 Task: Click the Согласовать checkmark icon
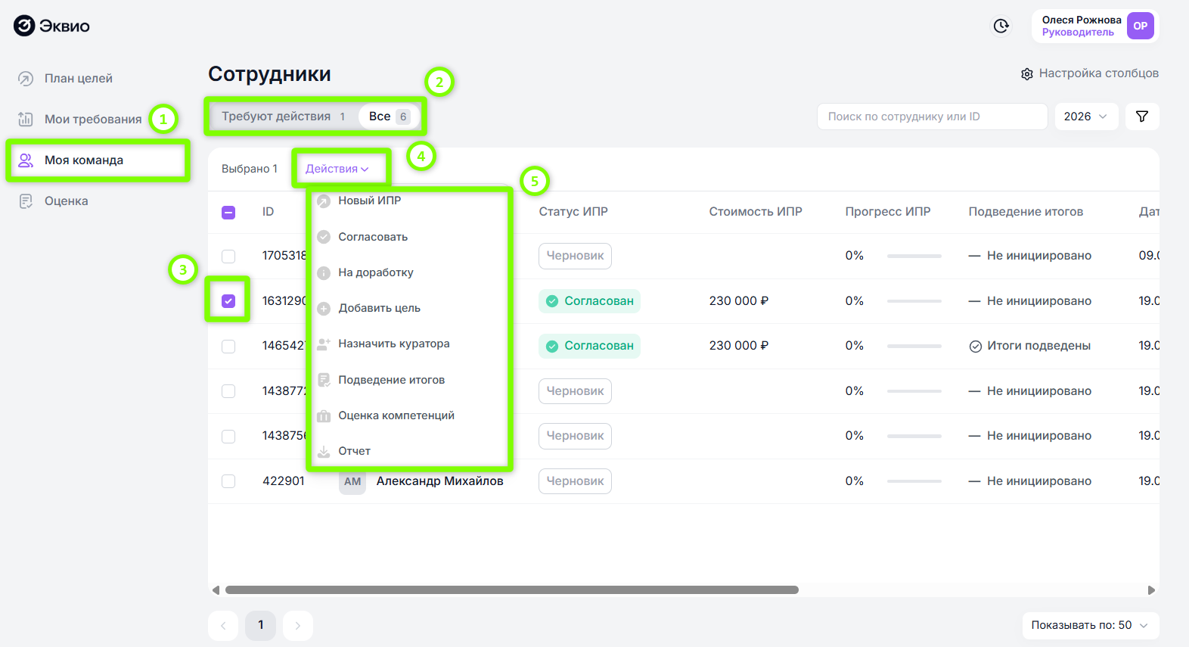pyautogui.click(x=324, y=237)
